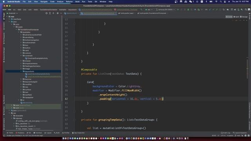This screenshot has width=251, height=141.
Task: Open the File menu
Action: pyautogui.click(x=24, y=2)
